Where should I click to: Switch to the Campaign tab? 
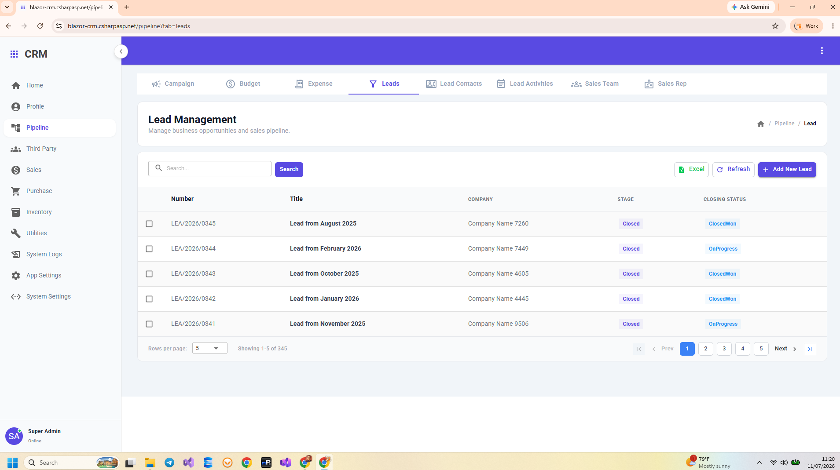point(173,84)
